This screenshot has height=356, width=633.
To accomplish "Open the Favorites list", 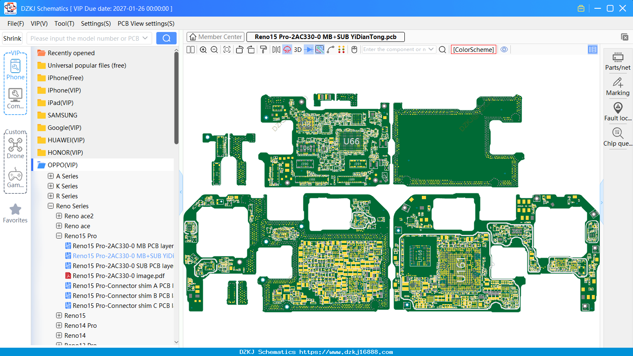I will (15, 213).
